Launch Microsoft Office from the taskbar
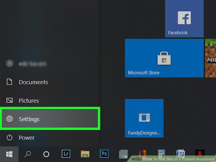This screenshot has width=216, height=162. coord(142,154)
